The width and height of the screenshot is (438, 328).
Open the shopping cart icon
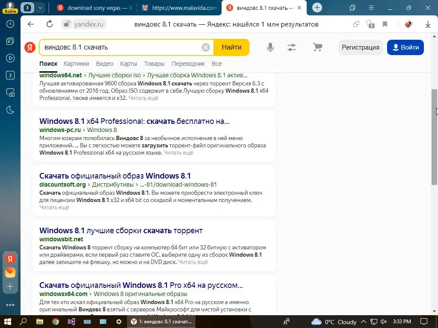click(x=317, y=47)
